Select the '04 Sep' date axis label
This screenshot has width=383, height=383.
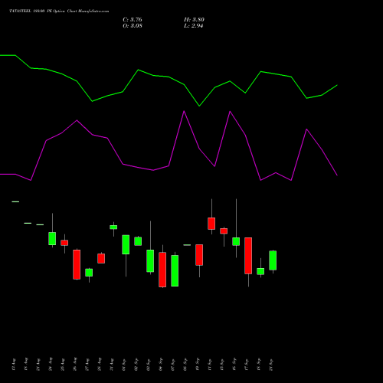161,364
